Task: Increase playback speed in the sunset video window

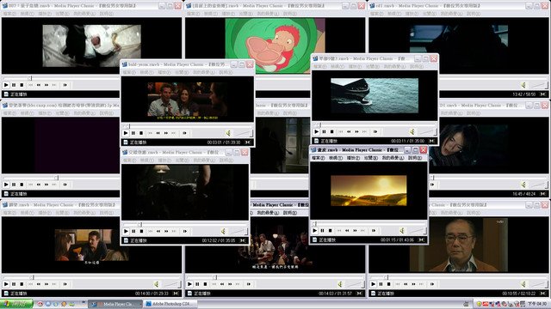Action: (x=355, y=231)
